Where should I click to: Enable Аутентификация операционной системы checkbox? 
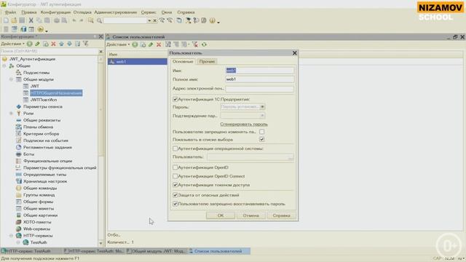[x=175, y=148]
